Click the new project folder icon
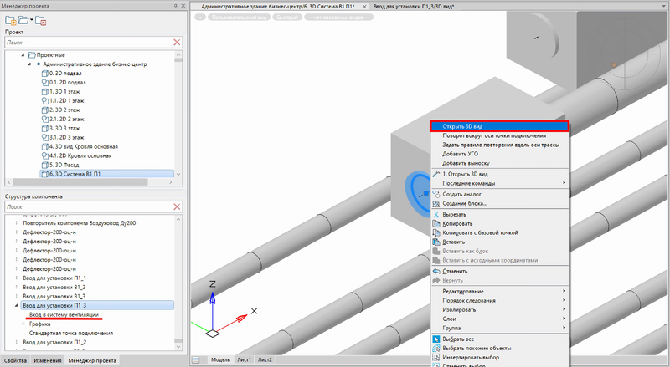The height and width of the screenshot is (367, 670). click(11, 21)
